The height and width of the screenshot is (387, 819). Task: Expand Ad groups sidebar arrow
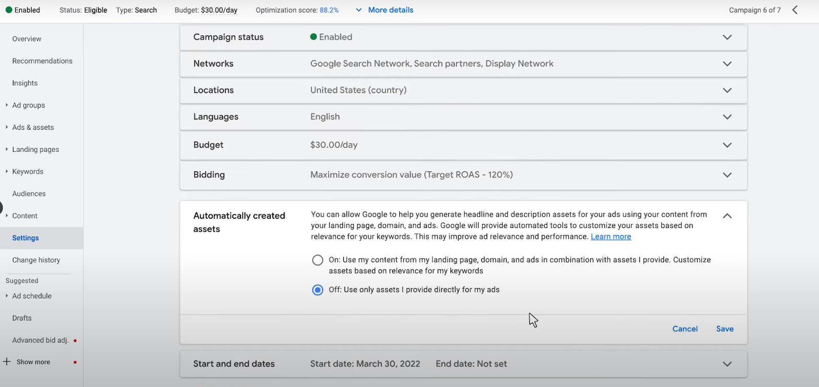[x=7, y=105]
